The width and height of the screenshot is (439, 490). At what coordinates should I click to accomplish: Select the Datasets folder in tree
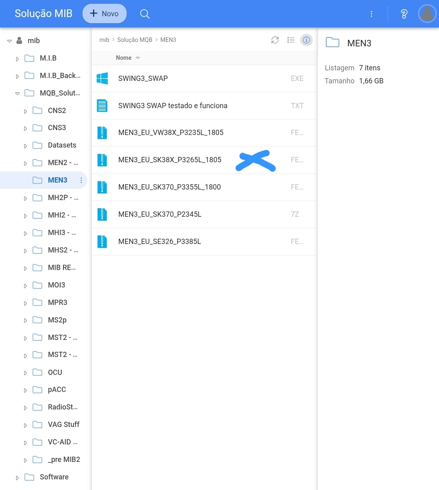(62, 145)
